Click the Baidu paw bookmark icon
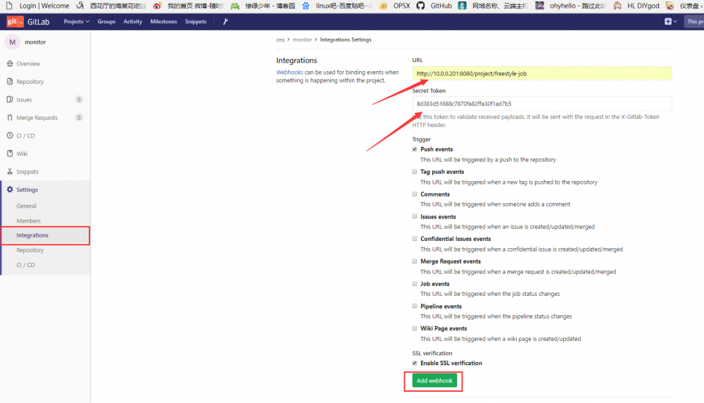 tap(306, 6)
